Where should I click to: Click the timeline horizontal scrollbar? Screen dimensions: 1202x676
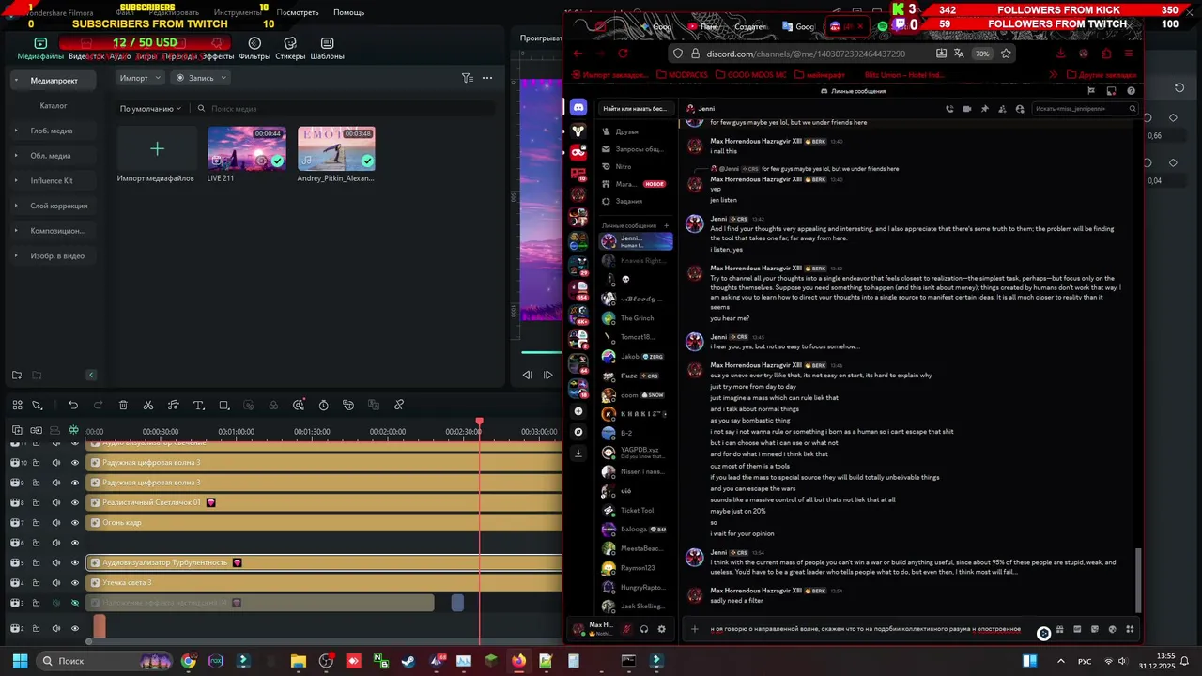tap(325, 642)
